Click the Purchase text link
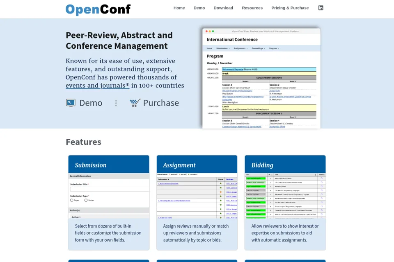 161,103
